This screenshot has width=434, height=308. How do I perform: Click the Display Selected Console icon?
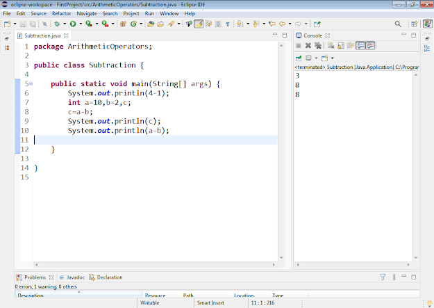[308, 58]
